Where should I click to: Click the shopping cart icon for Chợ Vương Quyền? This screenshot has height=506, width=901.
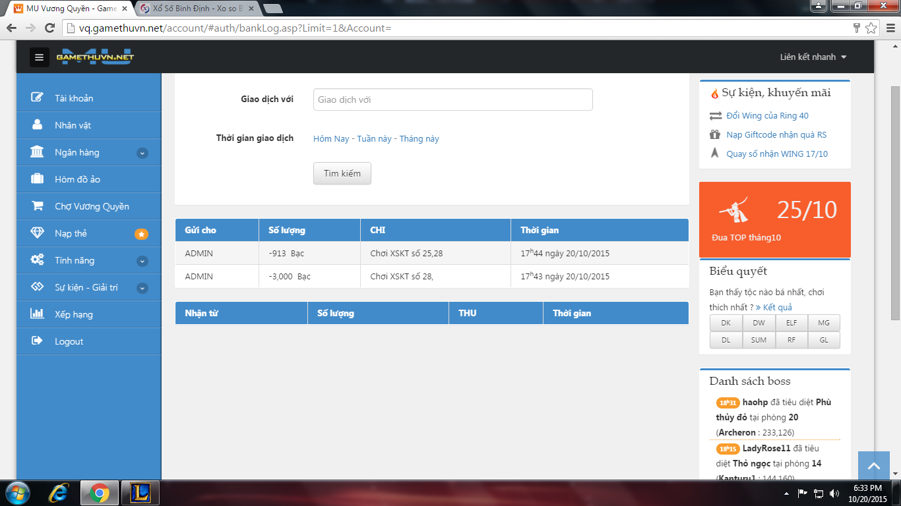click(38, 206)
